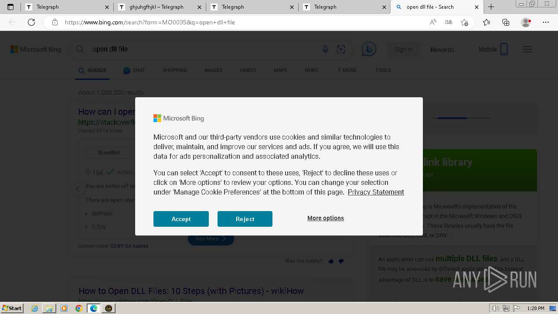Open the Edge settings ellipsis menu
This screenshot has width=558, height=314.
[x=546, y=22]
